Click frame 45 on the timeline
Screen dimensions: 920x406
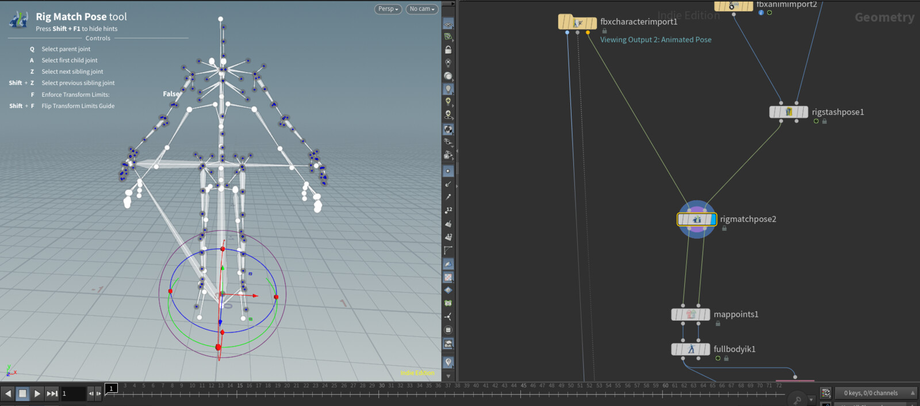(x=523, y=386)
